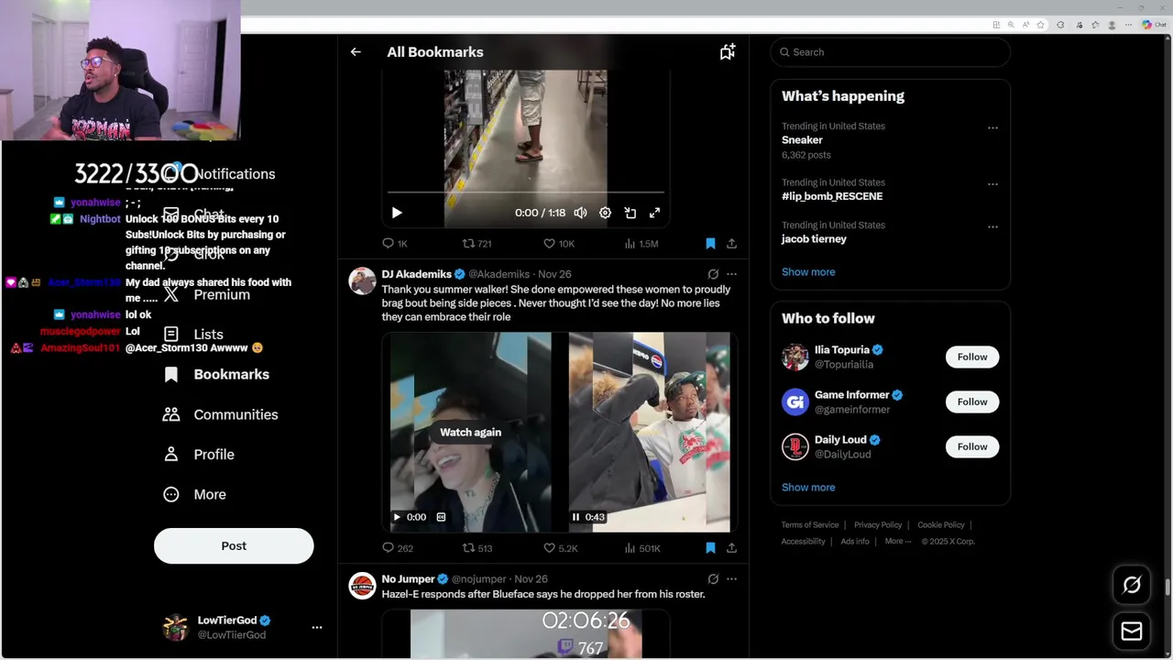Open the jacob tierney trend
1173x660 pixels.
(814, 239)
